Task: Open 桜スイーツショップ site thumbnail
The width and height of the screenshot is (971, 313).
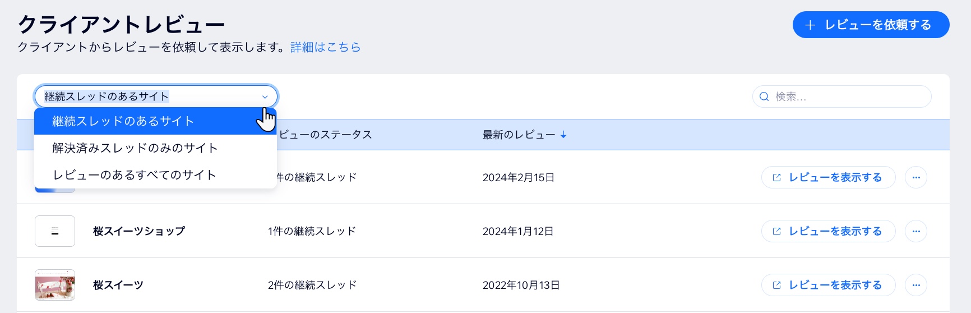Action: point(55,231)
